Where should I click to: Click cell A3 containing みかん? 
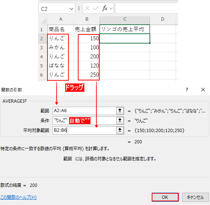point(60,48)
